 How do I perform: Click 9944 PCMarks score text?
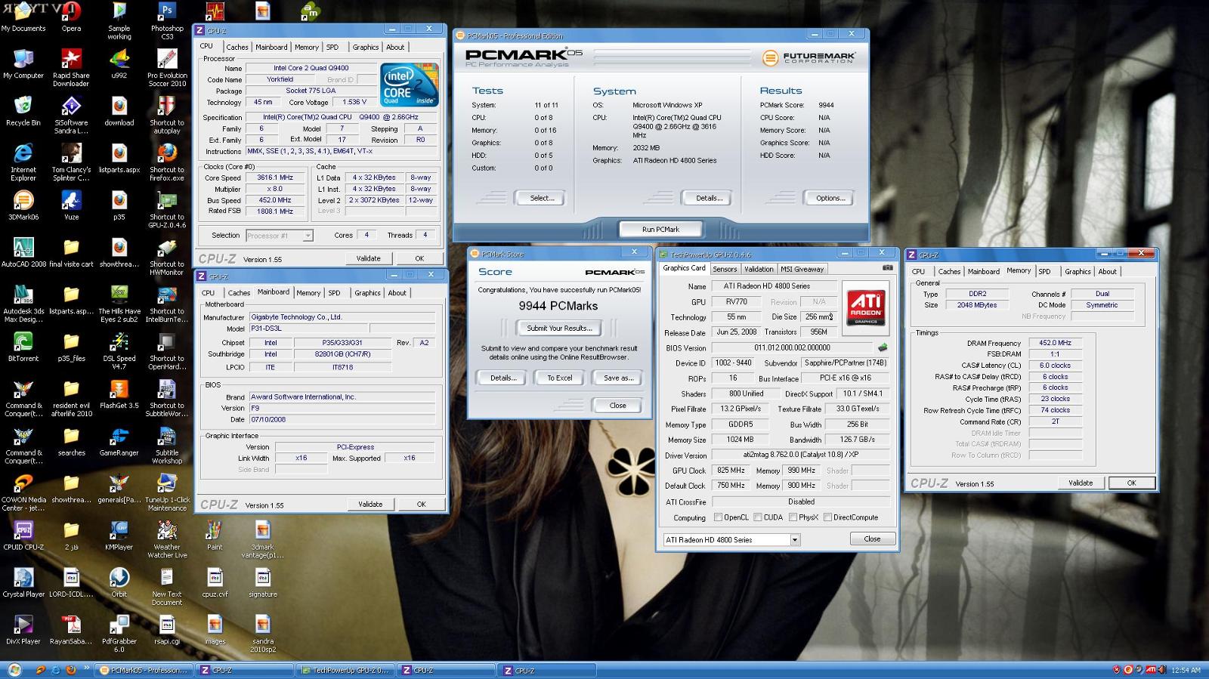(558, 306)
